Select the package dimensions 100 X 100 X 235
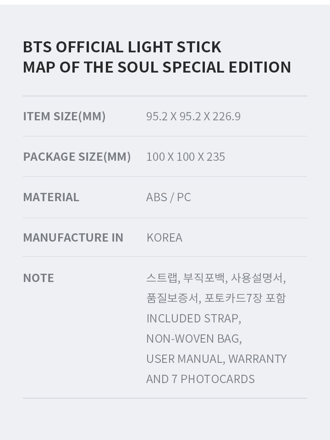The height and width of the screenshot is (440, 330). (x=185, y=157)
